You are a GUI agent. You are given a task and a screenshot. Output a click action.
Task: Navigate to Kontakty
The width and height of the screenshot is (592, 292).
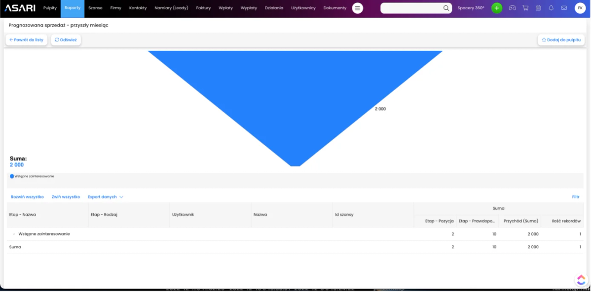coord(138,8)
